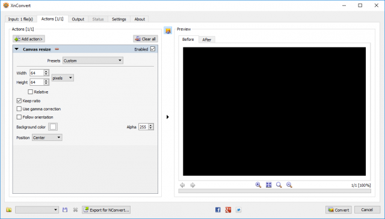Open the About tab
385x219 pixels.
[140, 19]
